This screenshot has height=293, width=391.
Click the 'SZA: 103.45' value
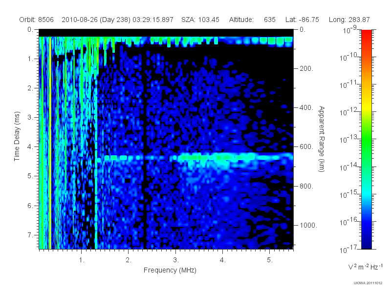pos(200,20)
